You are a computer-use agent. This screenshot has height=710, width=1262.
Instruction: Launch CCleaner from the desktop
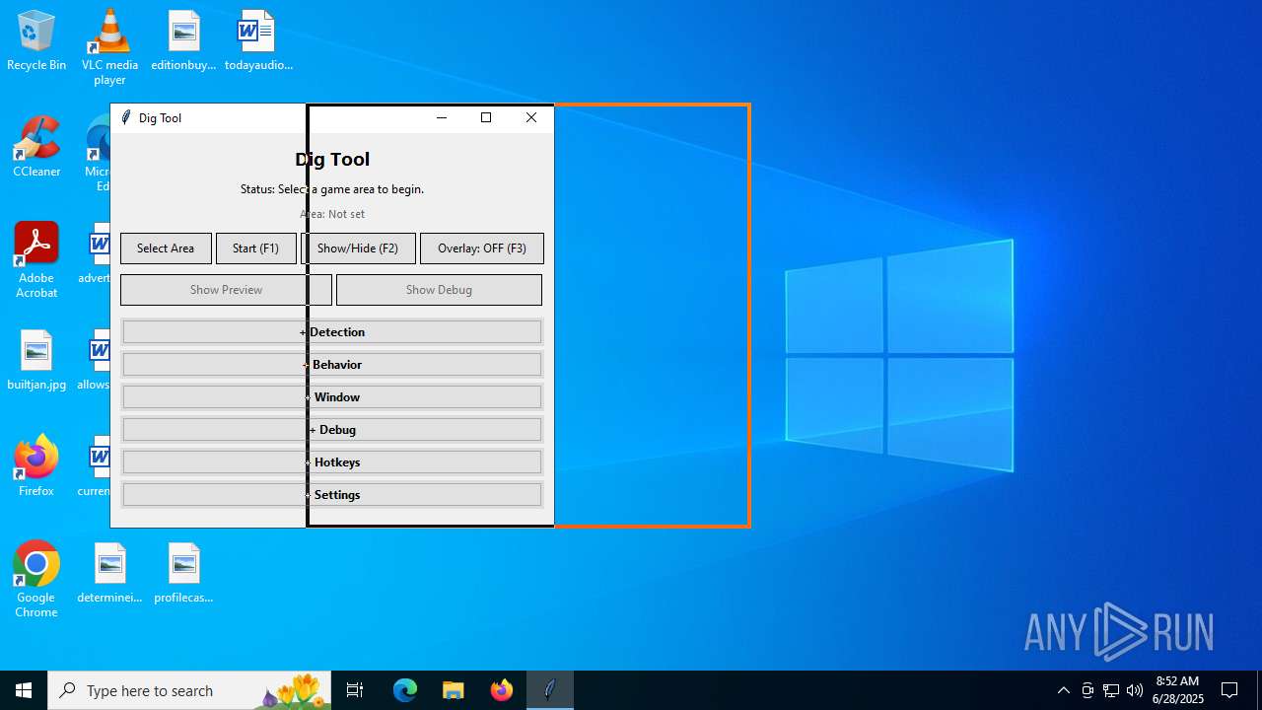(36, 148)
